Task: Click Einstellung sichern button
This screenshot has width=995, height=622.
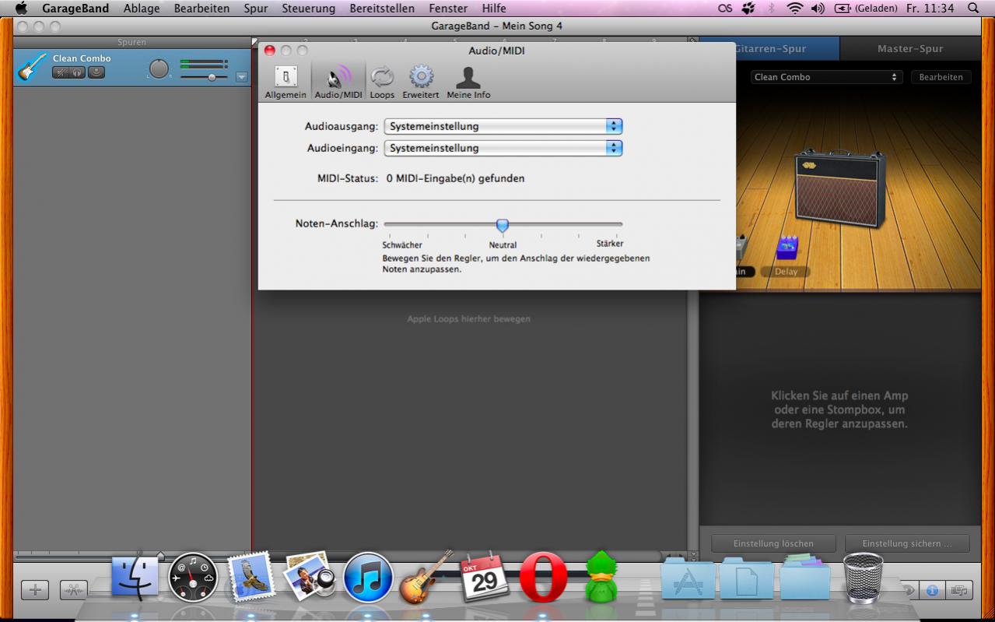Action: [907, 543]
